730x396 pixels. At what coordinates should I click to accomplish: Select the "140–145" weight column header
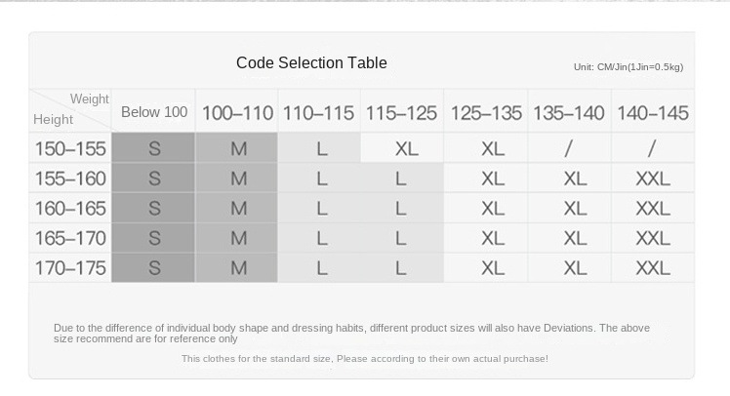click(653, 113)
